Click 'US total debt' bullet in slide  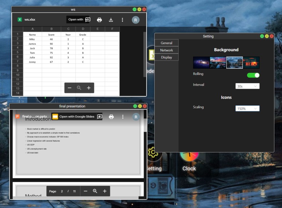32,153
